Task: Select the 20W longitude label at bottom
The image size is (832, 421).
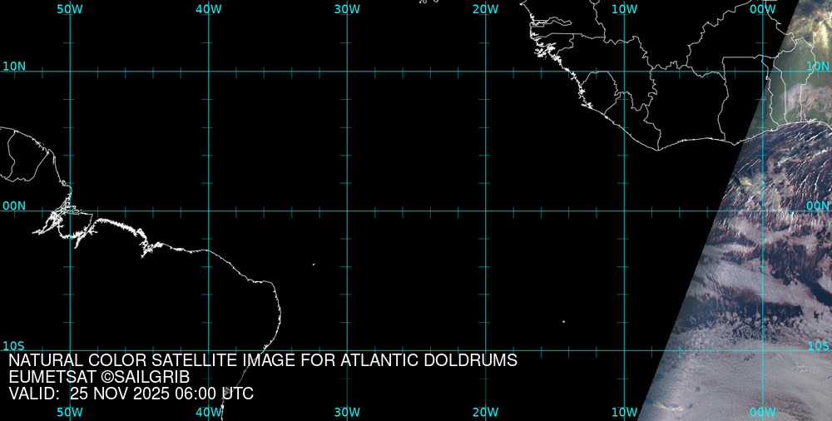Action: tap(485, 412)
